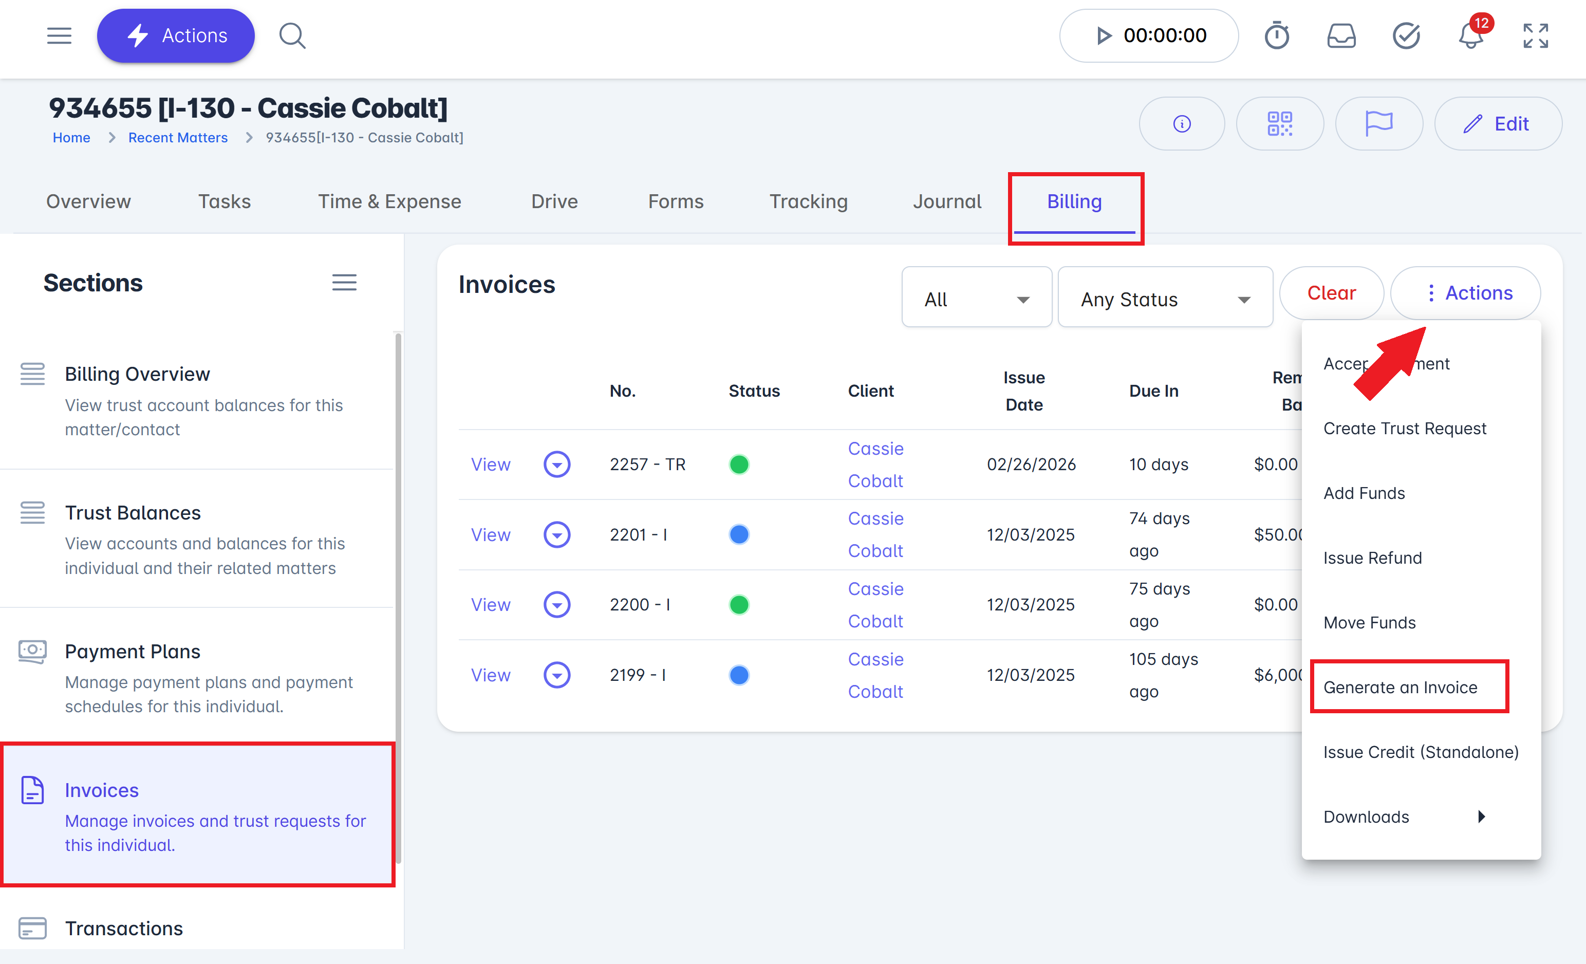Toggle fullscreen expand icon
Screen dimensions: 1586x964
(x=1536, y=35)
